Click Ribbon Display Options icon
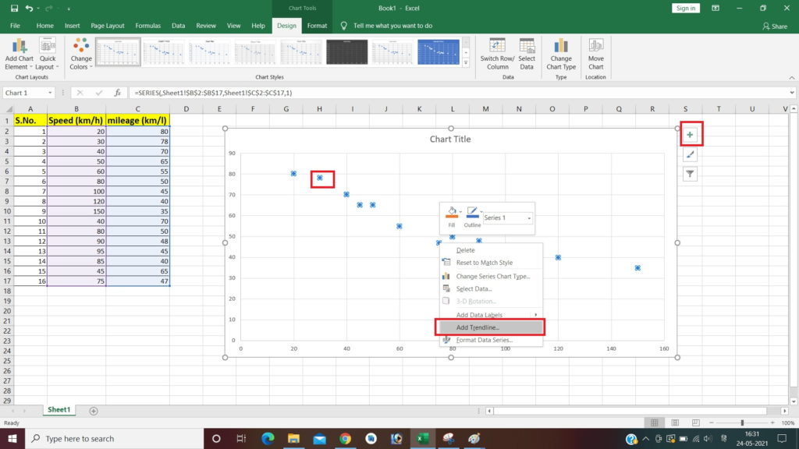This screenshot has height=449, width=799. (x=716, y=8)
